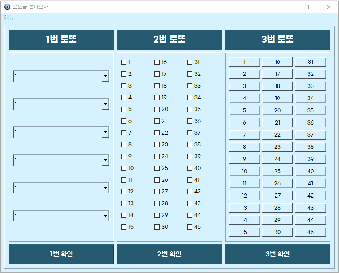
Task: Enable checkbox number 25
Action: 157,168
